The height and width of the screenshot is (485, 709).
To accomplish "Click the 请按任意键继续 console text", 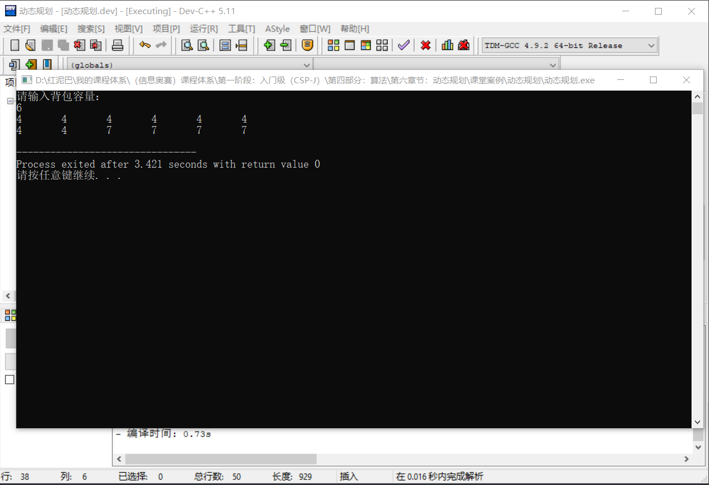I will (69, 175).
